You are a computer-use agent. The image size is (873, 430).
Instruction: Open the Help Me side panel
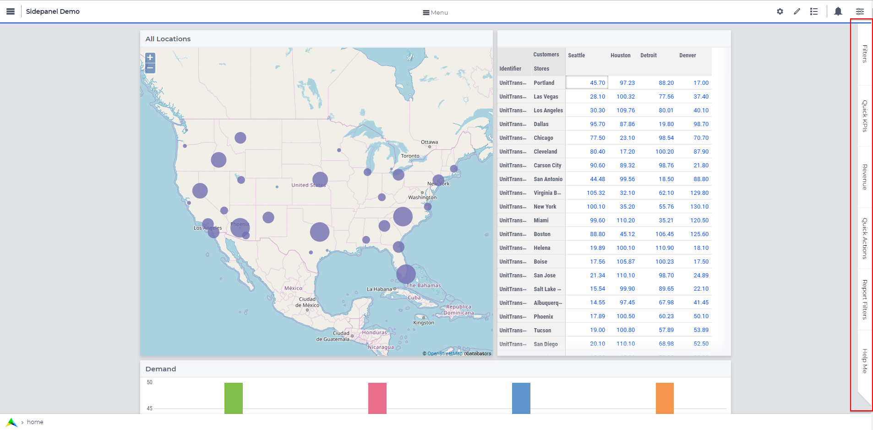coord(864,361)
